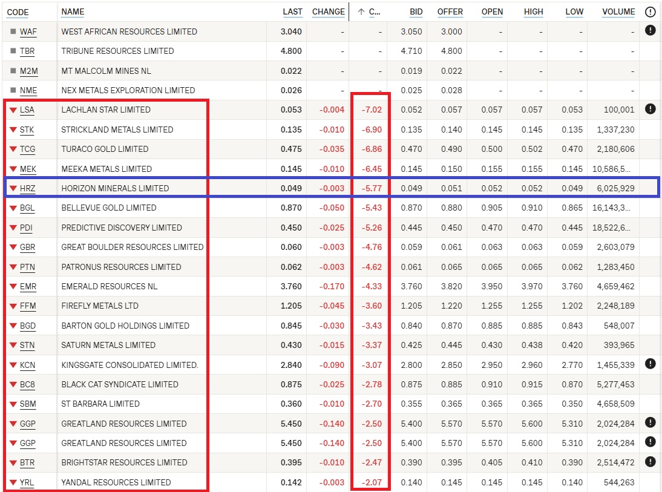Sort table by NAME column header

[x=73, y=11]
